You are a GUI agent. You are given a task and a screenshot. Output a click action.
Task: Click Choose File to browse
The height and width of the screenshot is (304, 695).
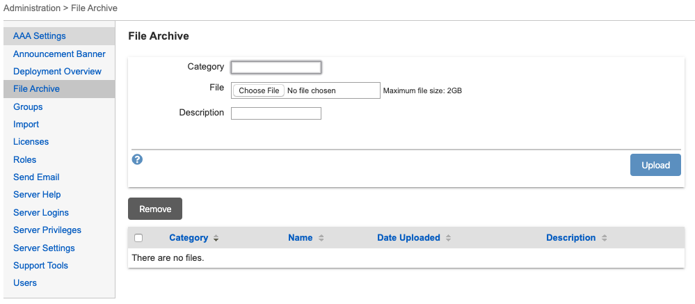click(x=259, y=90)
